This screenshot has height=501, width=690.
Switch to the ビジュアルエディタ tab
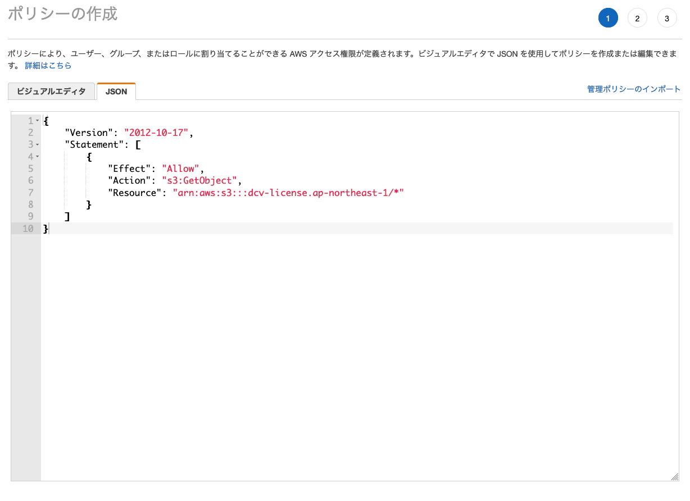tap(52, 91)
